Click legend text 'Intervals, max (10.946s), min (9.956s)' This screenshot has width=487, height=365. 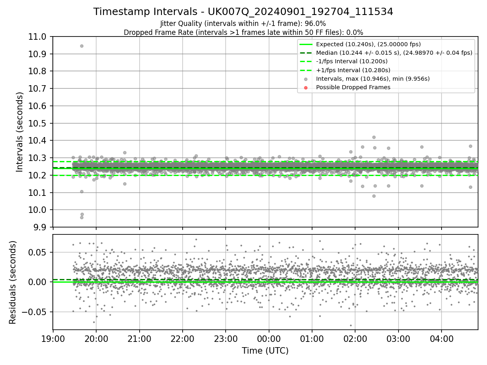373,79
